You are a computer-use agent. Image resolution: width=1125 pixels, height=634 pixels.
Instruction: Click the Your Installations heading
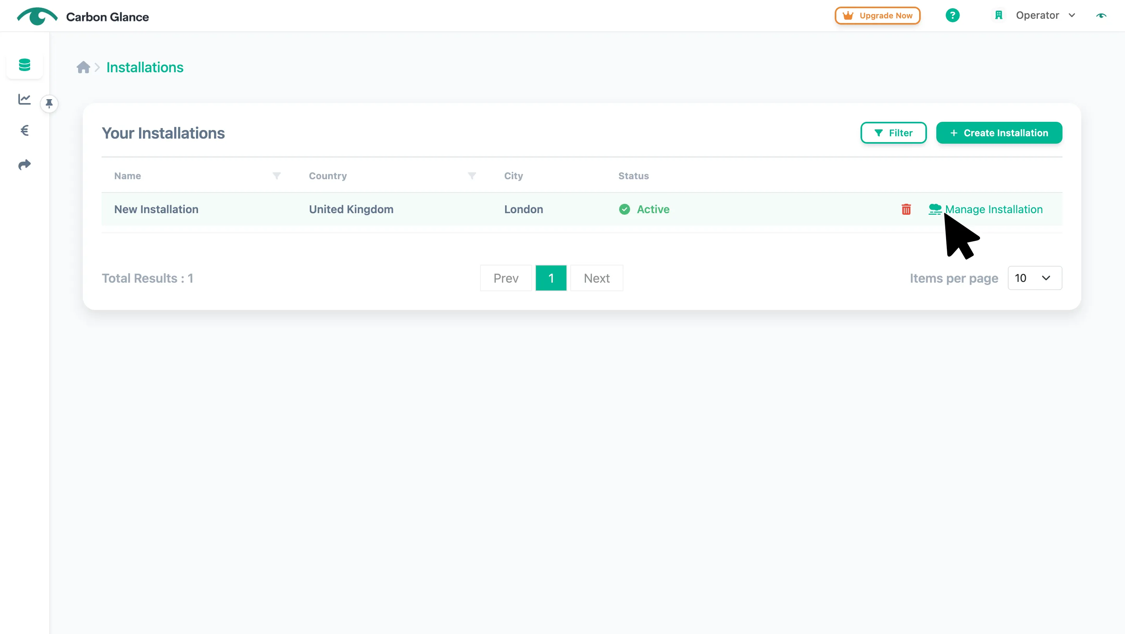click(x=163, y=133)
